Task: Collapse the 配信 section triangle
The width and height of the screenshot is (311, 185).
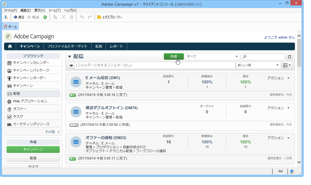Action: click(69, 57)
